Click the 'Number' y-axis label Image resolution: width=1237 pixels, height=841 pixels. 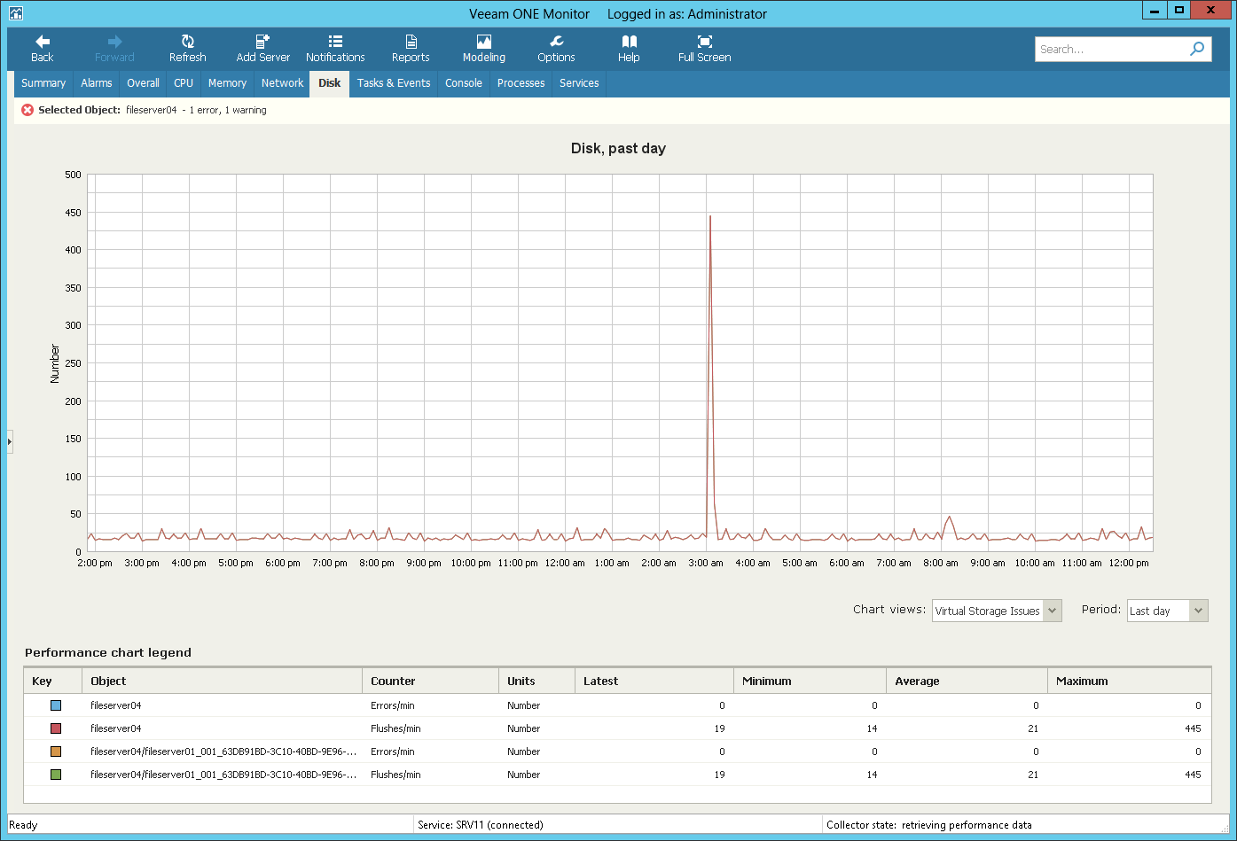55,363
